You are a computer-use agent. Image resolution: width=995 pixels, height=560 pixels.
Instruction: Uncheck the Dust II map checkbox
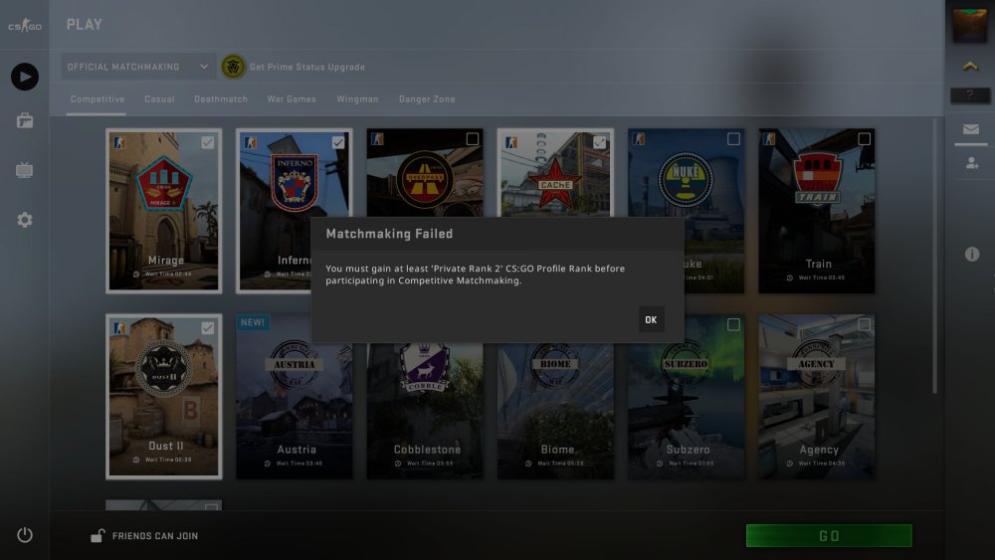click(208, 328)
